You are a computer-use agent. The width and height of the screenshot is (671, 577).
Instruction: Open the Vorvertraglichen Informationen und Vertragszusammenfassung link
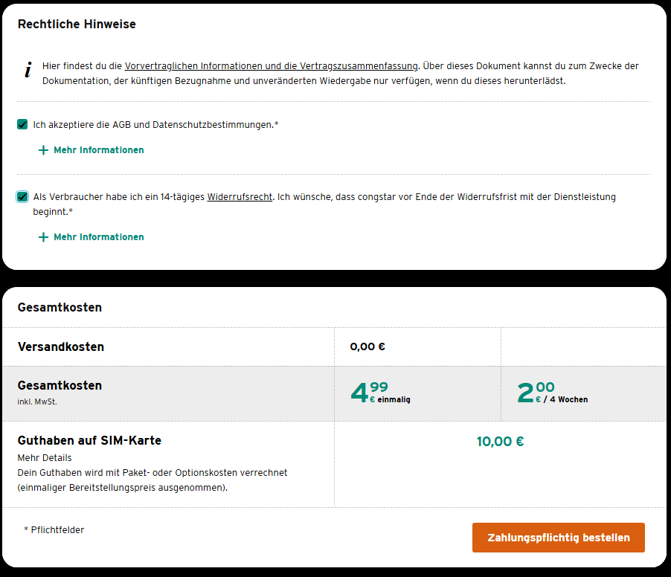click(272, 65)
